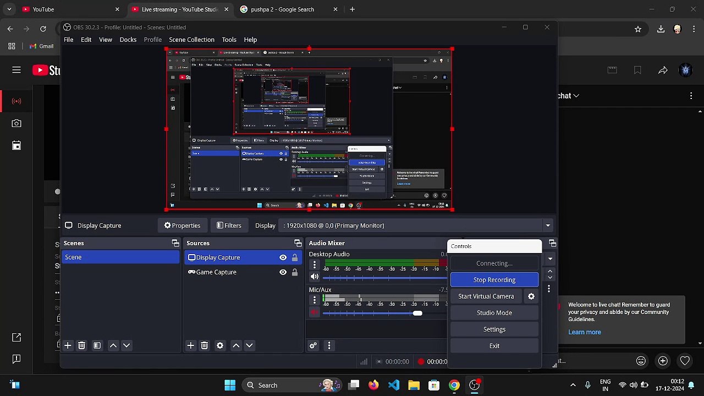The image size is (704, 396).
Task: Toggle lock on Game Capture source
Action: (295, 272)
